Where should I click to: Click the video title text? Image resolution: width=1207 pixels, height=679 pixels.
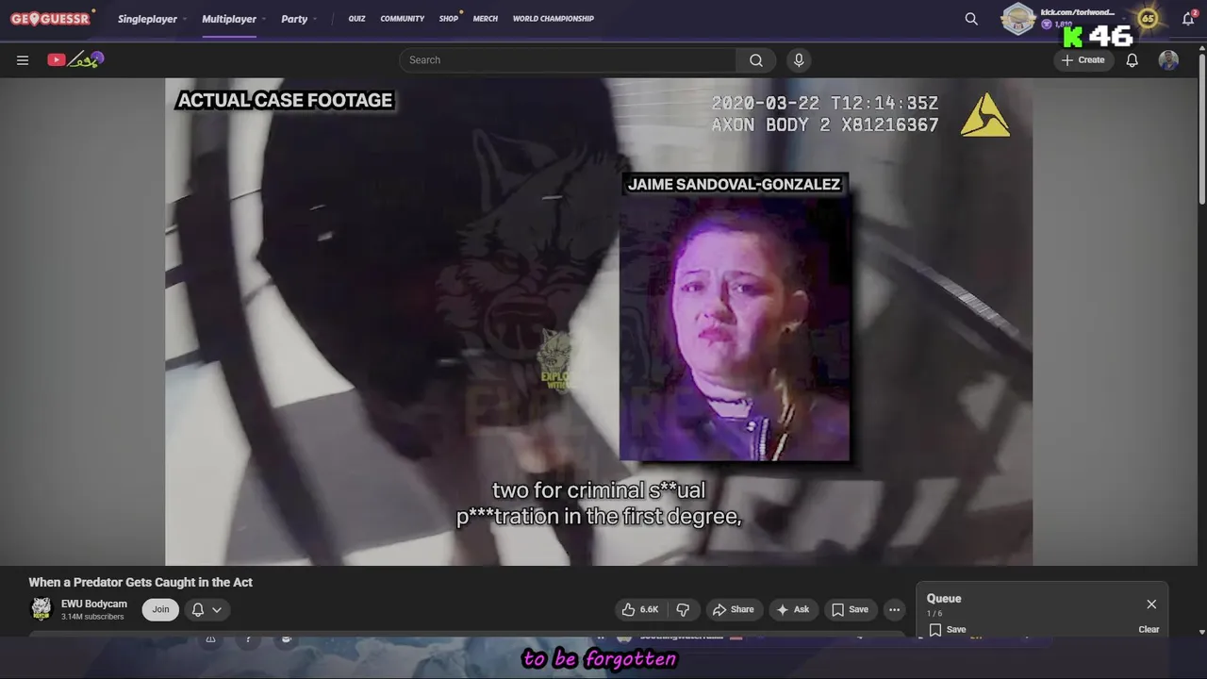[141, 582]
